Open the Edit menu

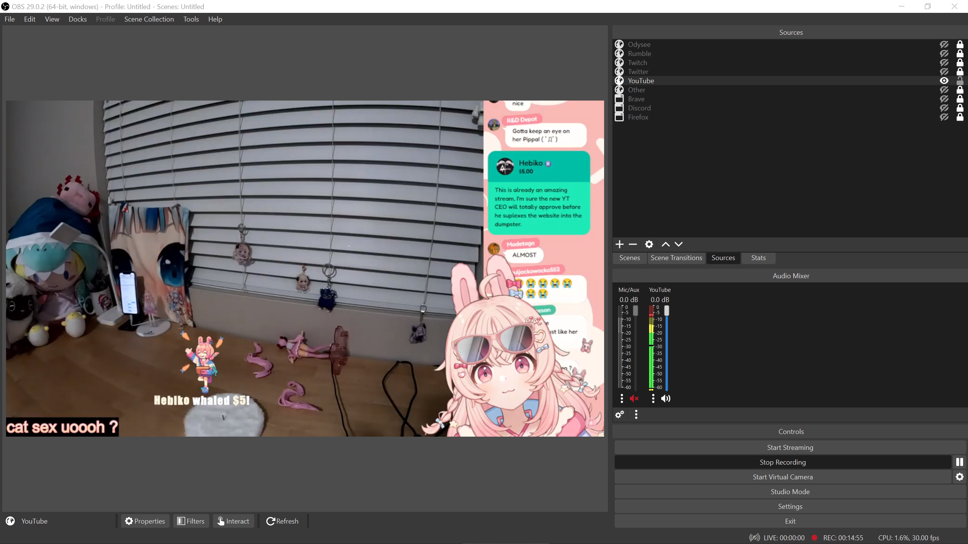30,19
